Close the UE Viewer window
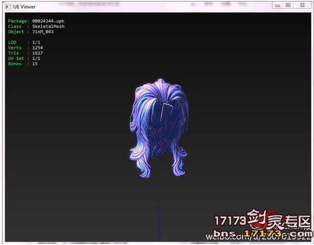This screenshot has height=245, width=314. tap(302, 5)
